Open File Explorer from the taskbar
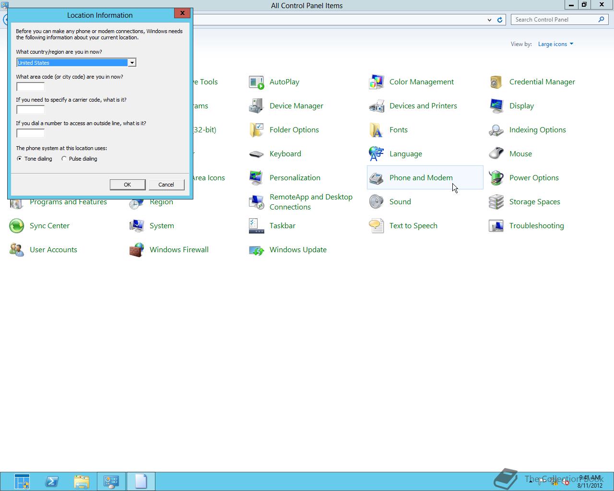The width and height of the screenshot is (614, 491). pos(82,481)
